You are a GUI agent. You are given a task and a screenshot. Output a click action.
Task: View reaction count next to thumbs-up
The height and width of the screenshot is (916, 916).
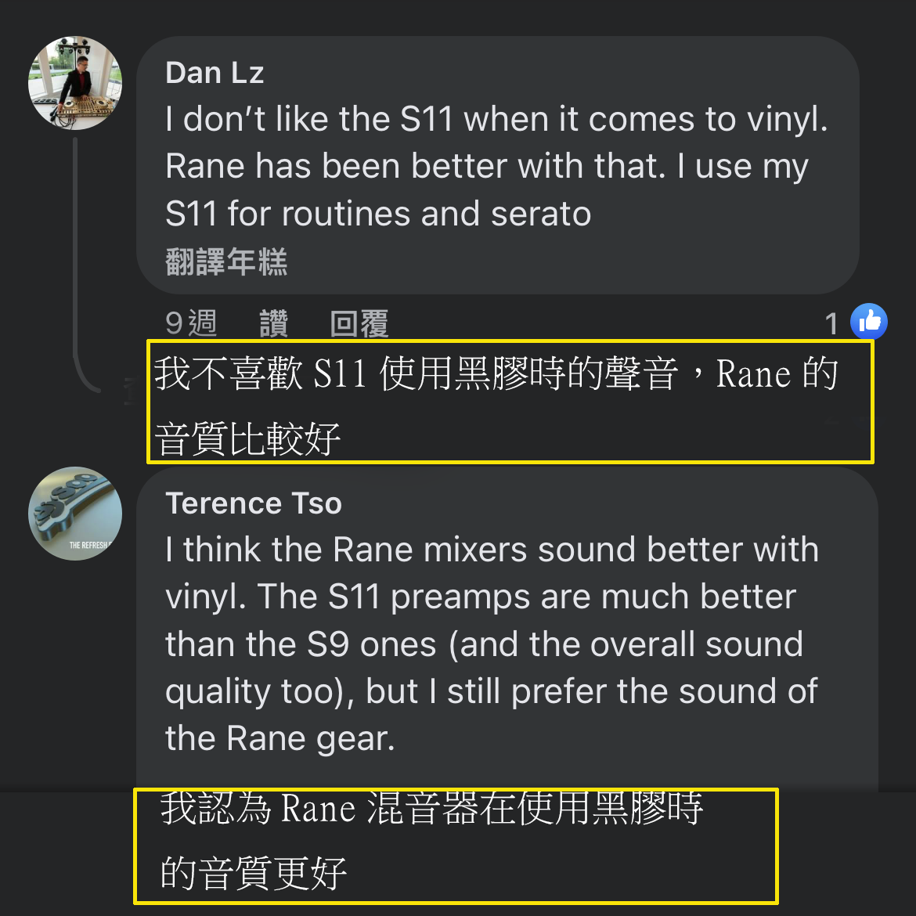[x=831, y=323]
